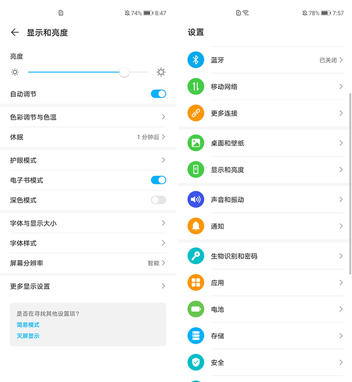Click the brightness slider handle
The height and width of the screenshot is (382, 352).
124,72
